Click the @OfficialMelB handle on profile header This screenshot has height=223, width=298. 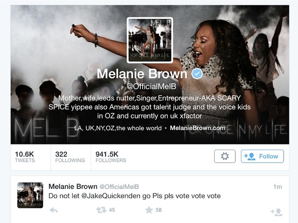click(x=151, y=87)
